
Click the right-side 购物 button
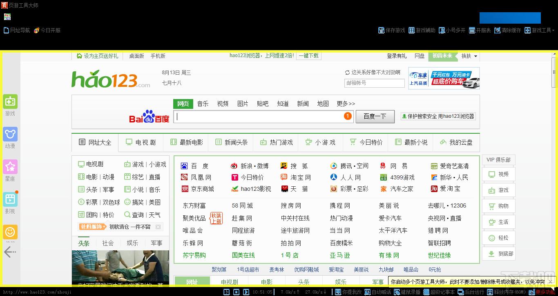tap(499, 206)
